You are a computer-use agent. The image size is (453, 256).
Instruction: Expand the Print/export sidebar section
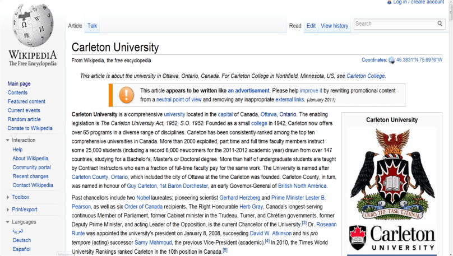click(7, 210)
